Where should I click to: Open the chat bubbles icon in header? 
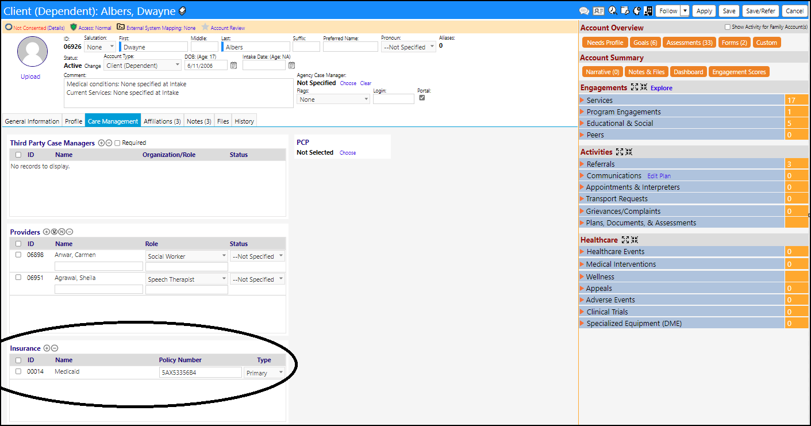[584, 11]
